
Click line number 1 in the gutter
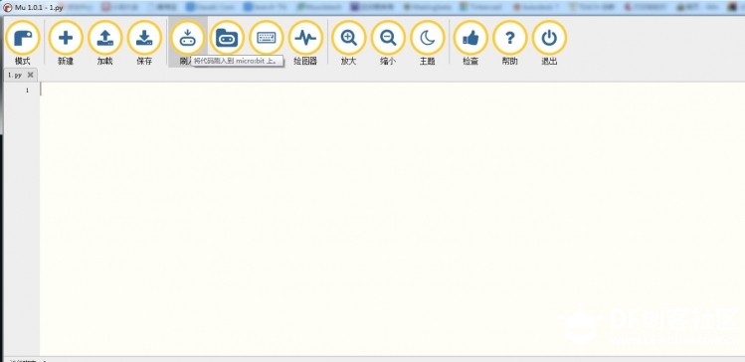point(28,90)
